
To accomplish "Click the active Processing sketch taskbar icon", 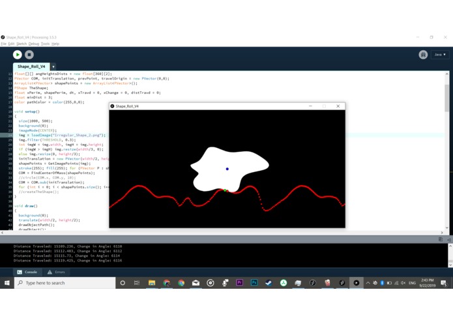I will point(357,283).
